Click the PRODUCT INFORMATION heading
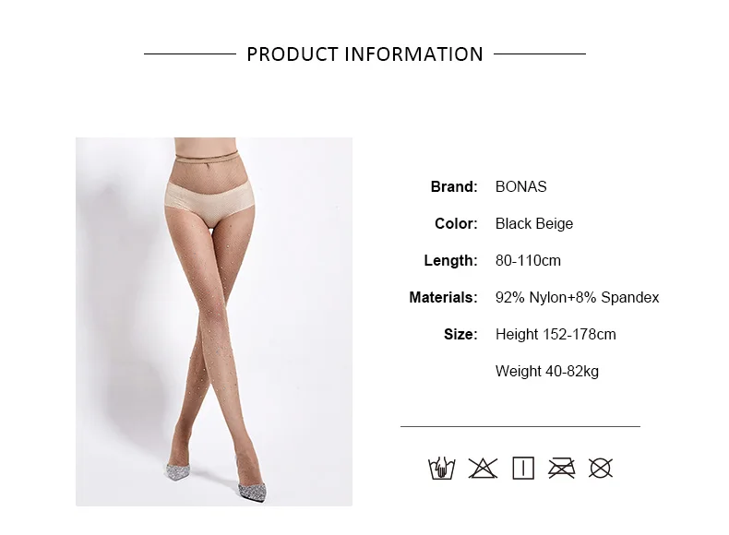This screenshot has width=729, height=535. coord(365,54)
